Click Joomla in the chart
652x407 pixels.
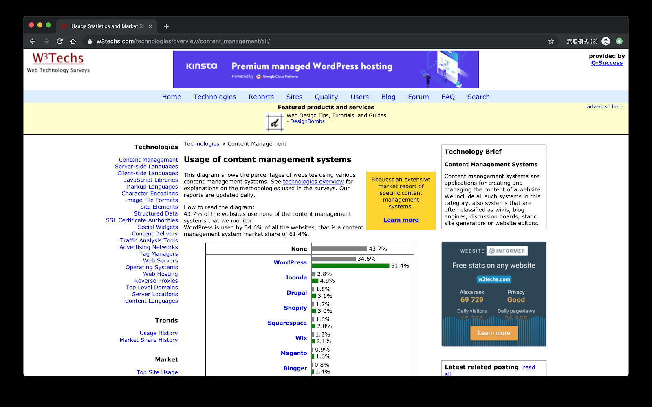pos(296,277)
